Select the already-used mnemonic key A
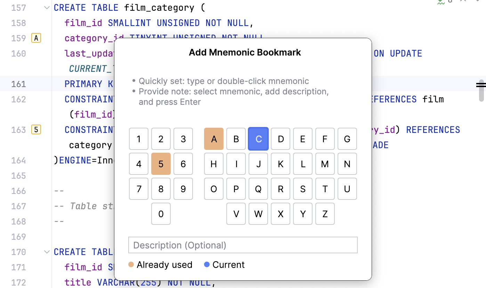Screen dimensions: 486x288 pyautogui.click(x=213, y=139)
